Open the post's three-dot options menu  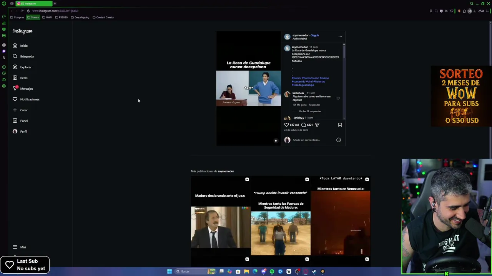point(340,37)
